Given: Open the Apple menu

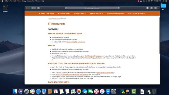Looking at the screenshot, I should coord(2,1).
